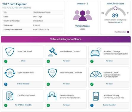Open the 5 Open Recall(s) link
132x112 pixels.
pyautogui.click(x=23, y=84)
